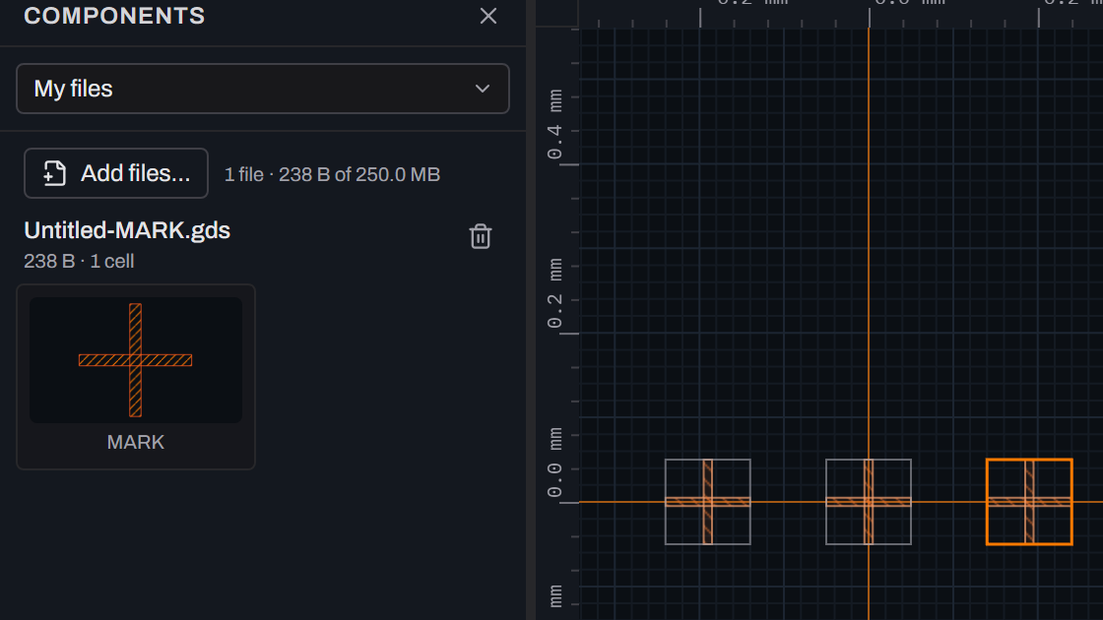Click the Untitled-MARK.gds file name

pyautogui.click(x=127, y=230)
